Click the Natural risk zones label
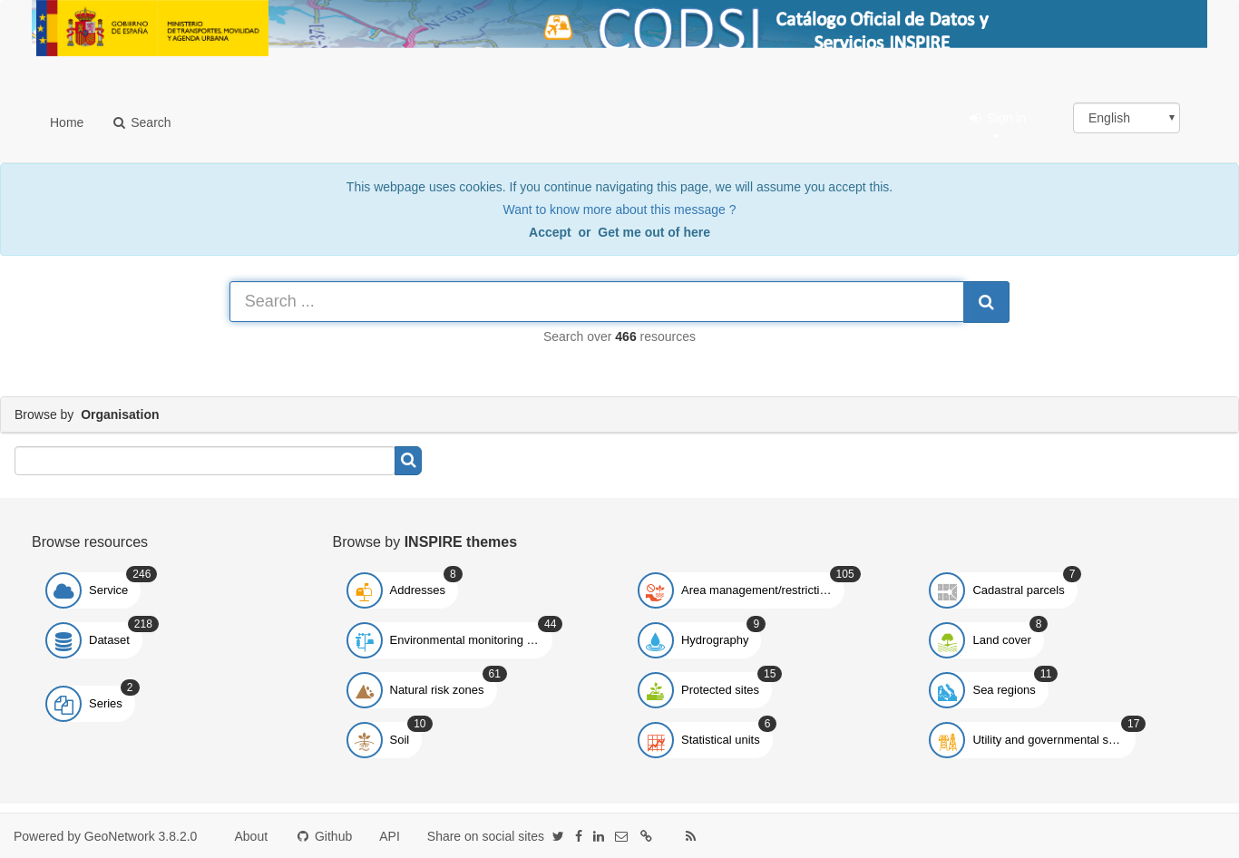Image resolution: width=1239 pixels, height=858 pixels. click(436, 690)
